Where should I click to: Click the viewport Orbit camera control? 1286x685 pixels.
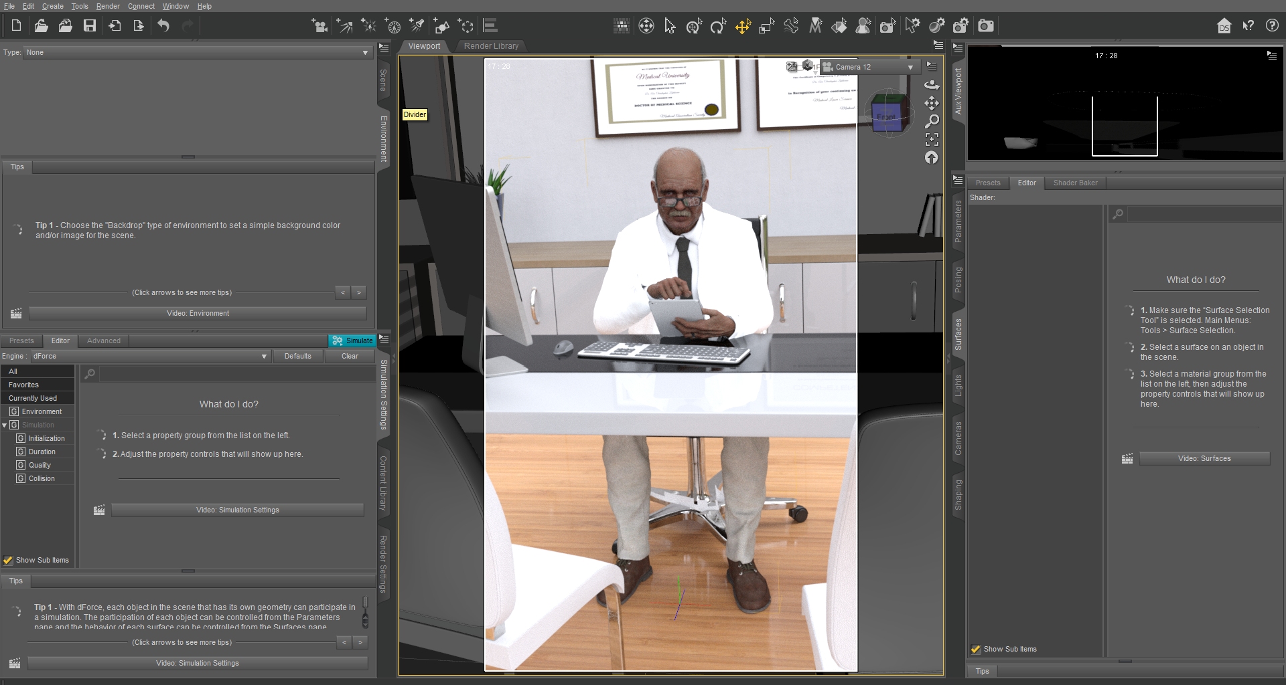[x=932, y=85]
